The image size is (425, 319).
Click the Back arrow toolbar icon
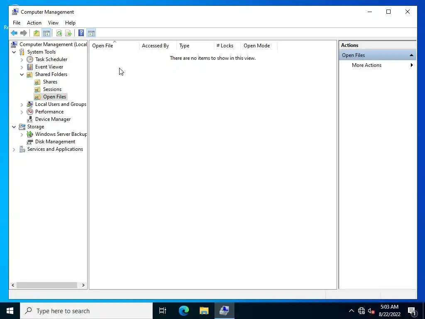(14, 33)
